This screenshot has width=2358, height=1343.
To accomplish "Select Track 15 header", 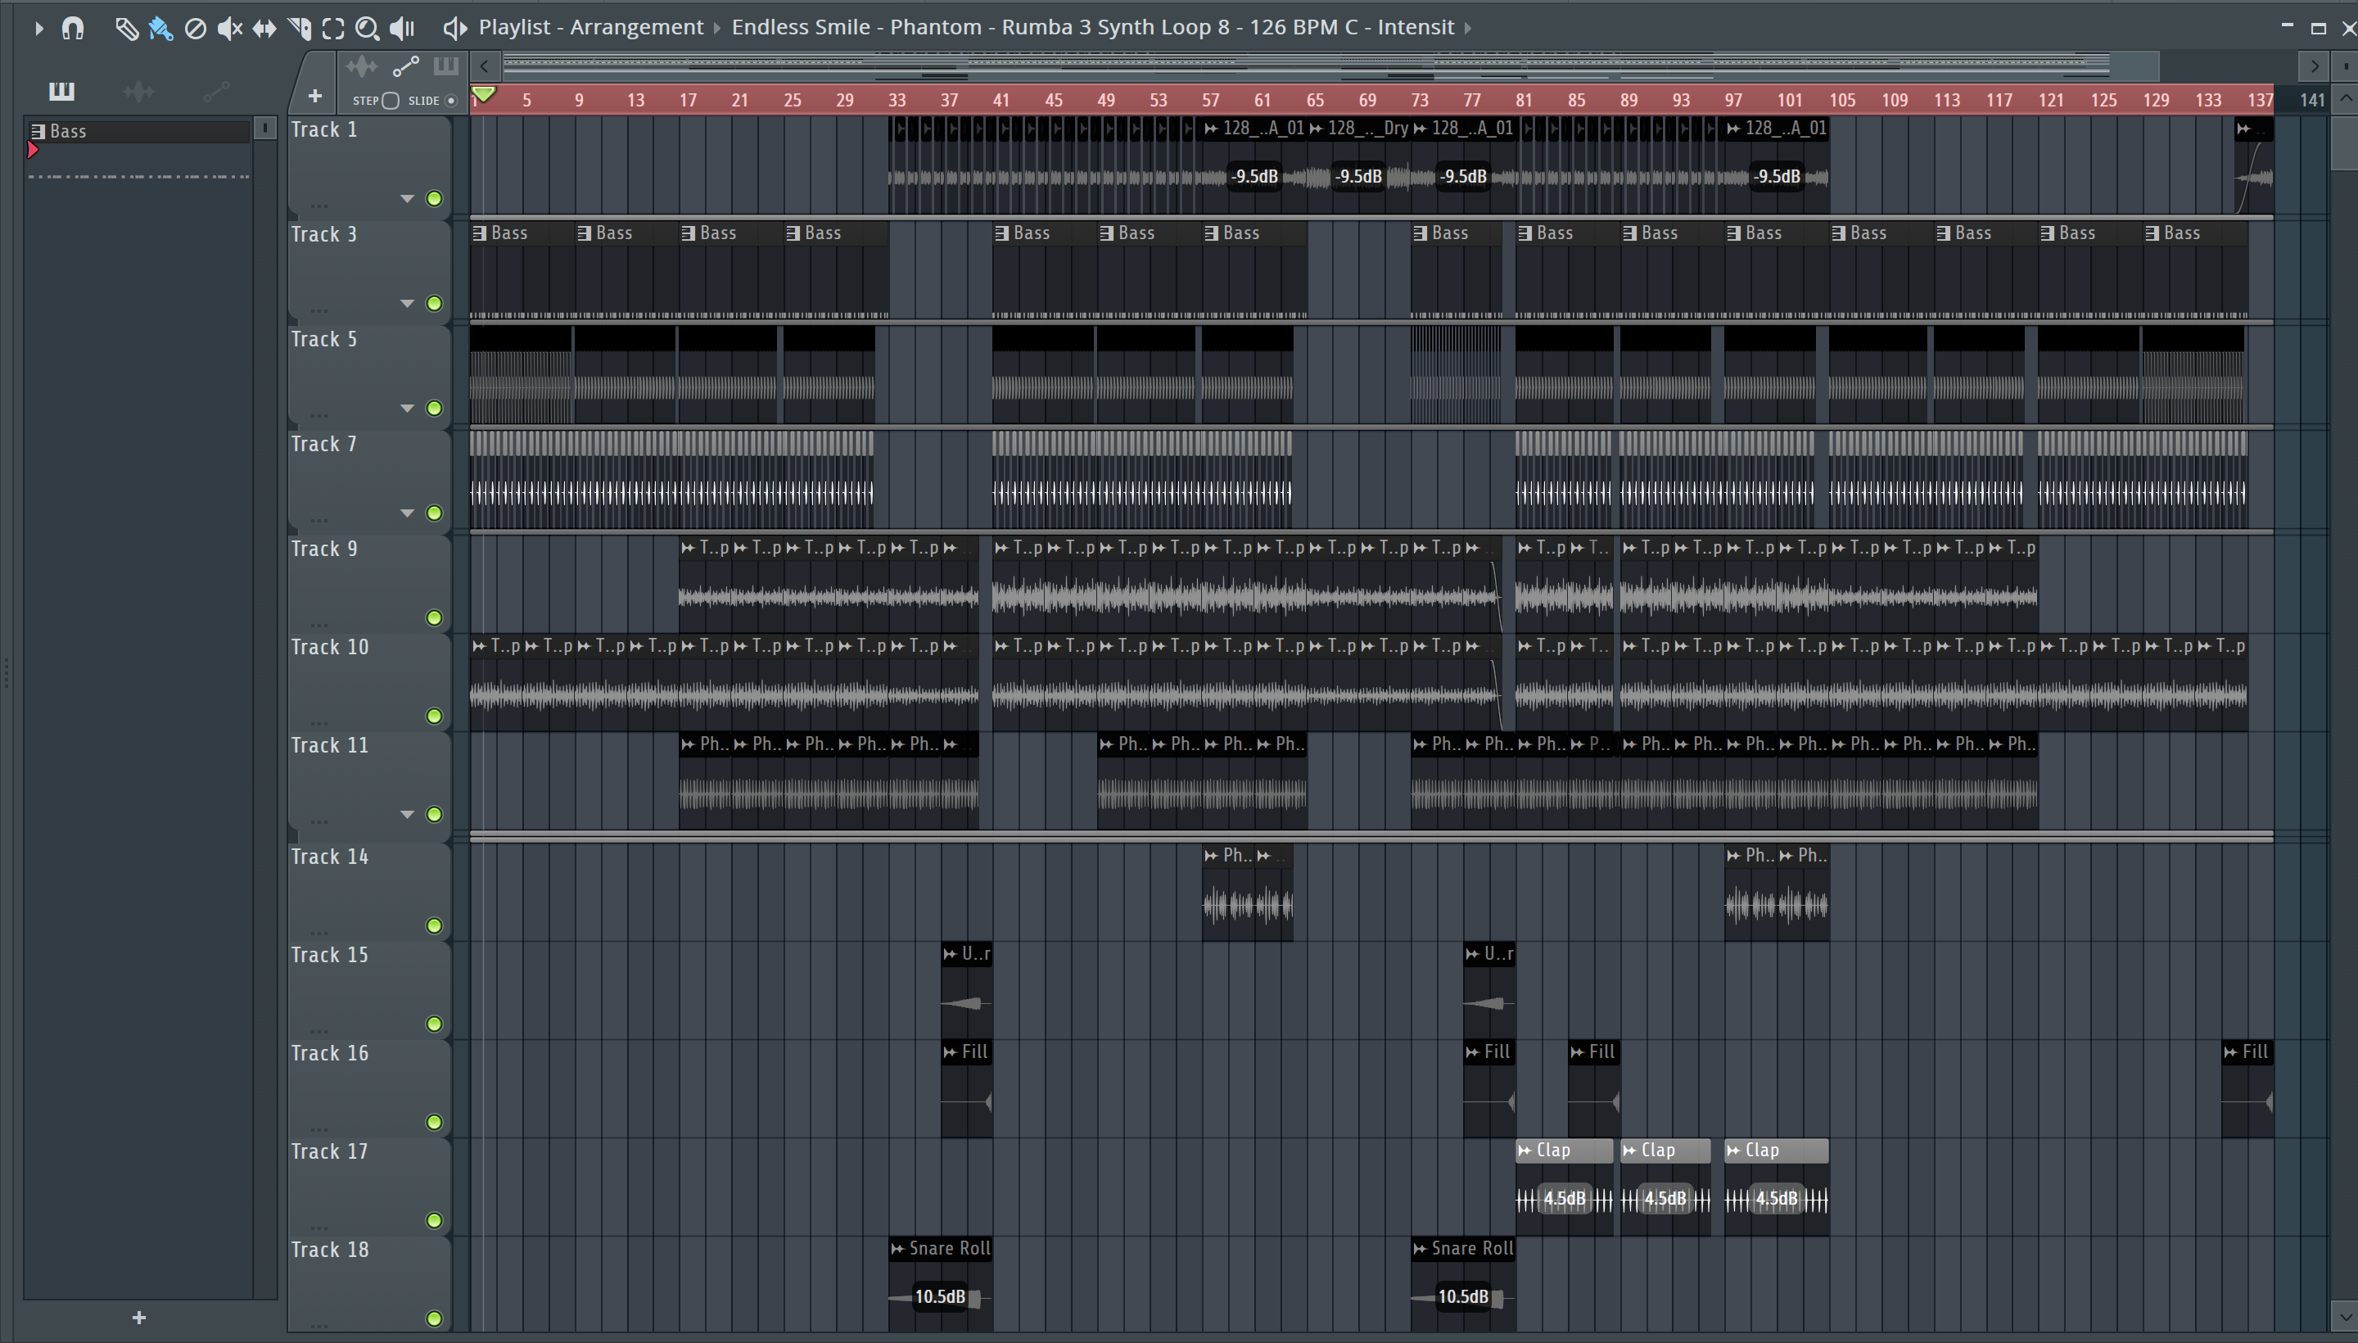I will coord(369,990).
